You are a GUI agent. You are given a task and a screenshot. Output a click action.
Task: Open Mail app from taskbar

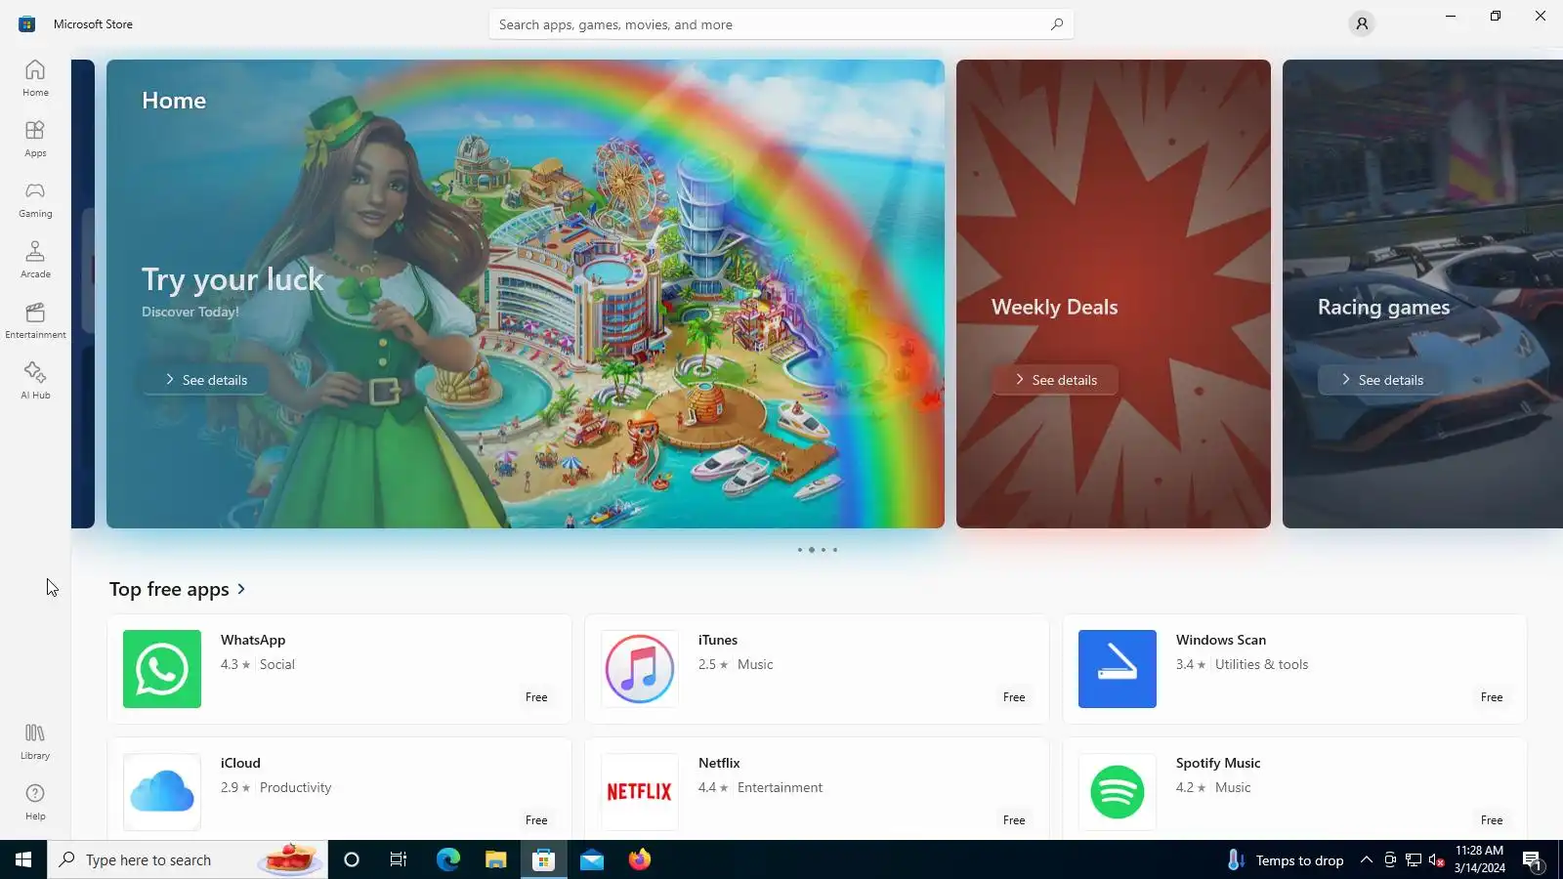click(x=592, y=859)
